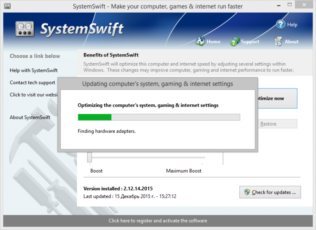Click the Home house icon
Viewport: 316px width, 230px height.
tap(200, 41)
